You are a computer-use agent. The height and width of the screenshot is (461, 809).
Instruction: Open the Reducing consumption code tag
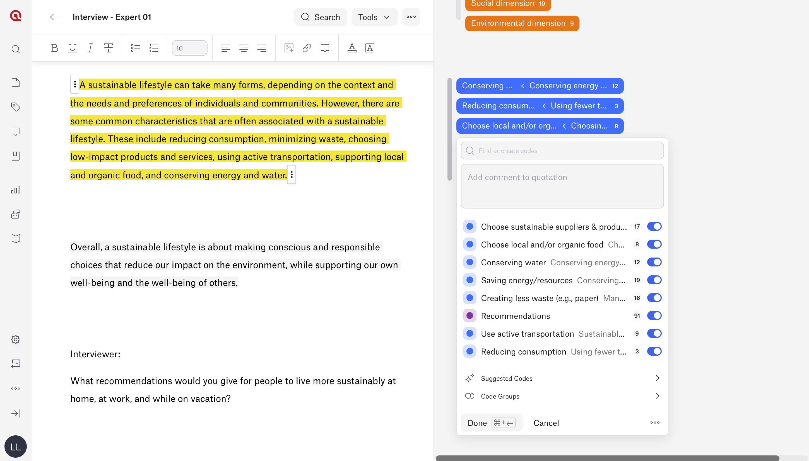click(x=540, y=106)
